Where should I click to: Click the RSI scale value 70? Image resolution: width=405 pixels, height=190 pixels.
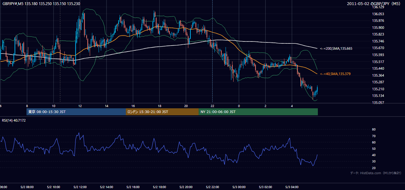pyautogui.click(x=374, y=136)
